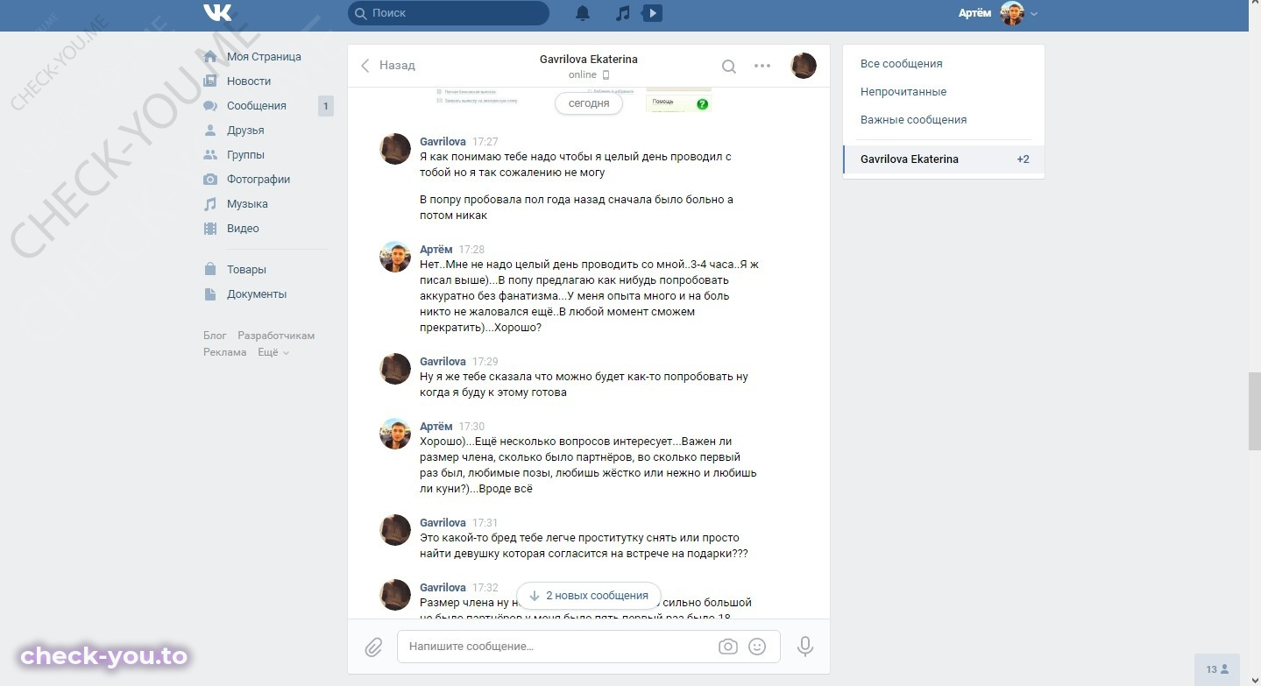Jump to 2 новых сообщения
Image resolution: width=1261 pixels, height=686 pixels.
coord(589,596)
